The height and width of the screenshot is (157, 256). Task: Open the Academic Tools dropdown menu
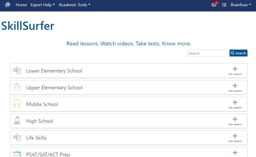(74, 5)
